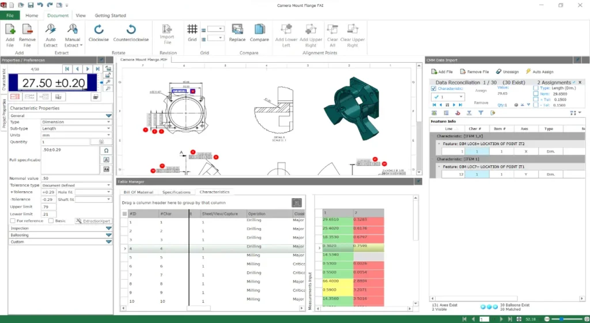
Task: Click the Unassign eraser icon
Action: pos(498,72)
